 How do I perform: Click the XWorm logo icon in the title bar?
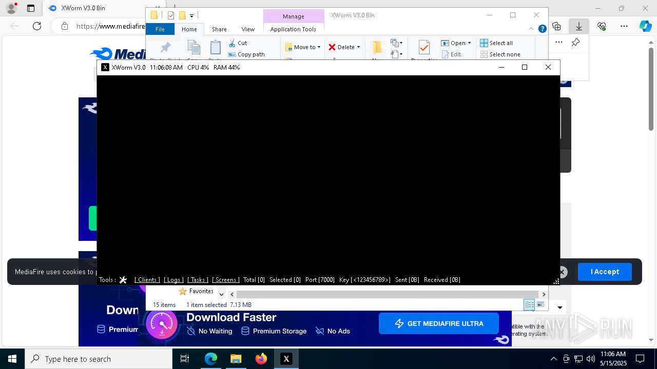pos(105,67)
